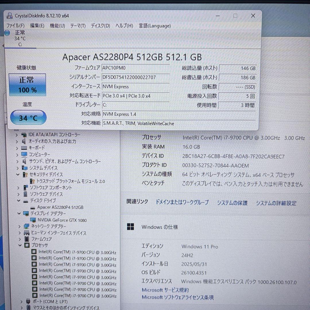Viewport: 310px width, 310px height.
Task: Open the 編集(E) menu
Action: tap(37, 26)
